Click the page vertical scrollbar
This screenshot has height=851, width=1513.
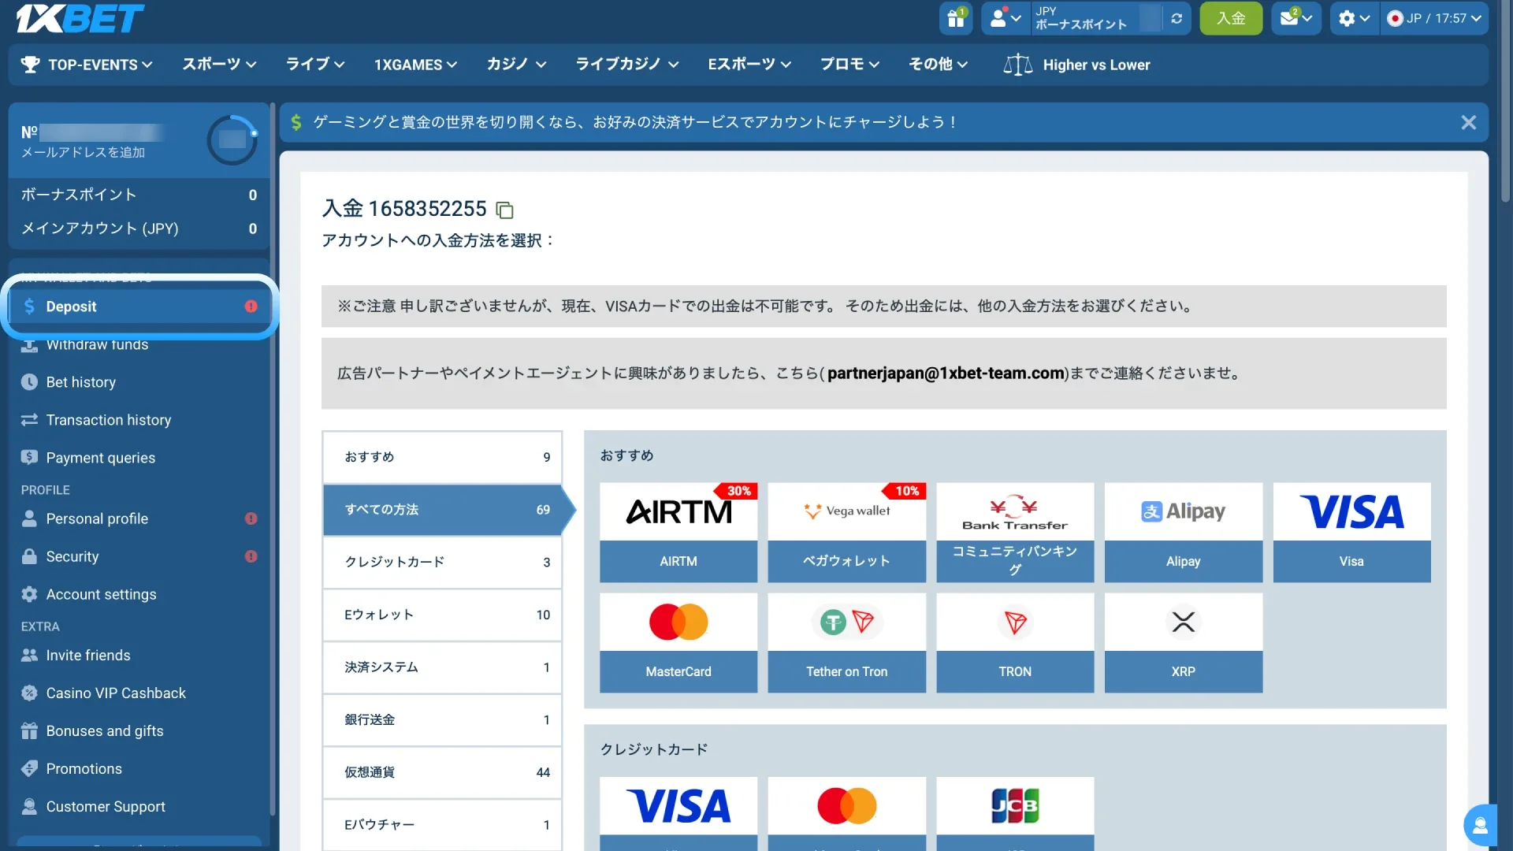click(1506, 102)
